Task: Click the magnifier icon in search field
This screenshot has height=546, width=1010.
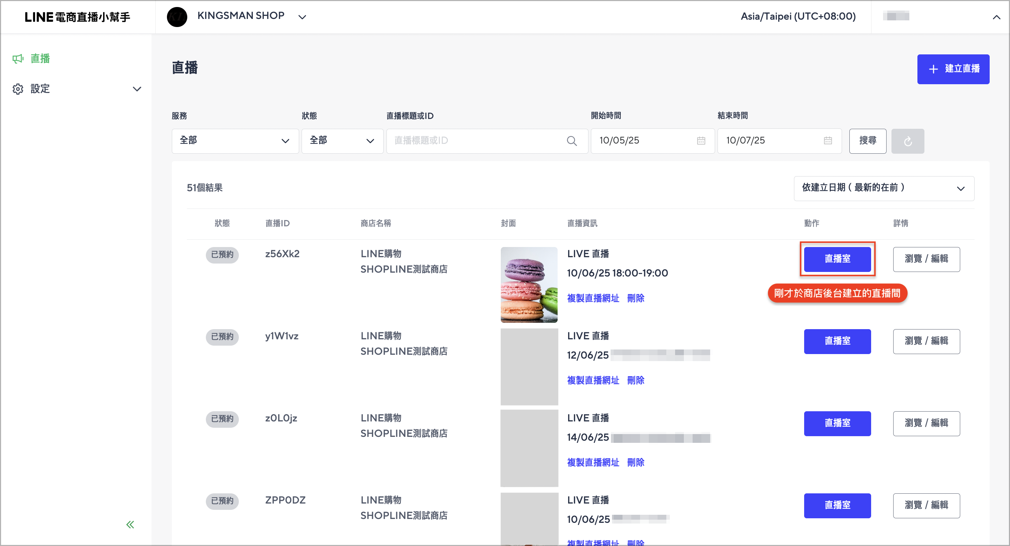Action: point(572,141)
